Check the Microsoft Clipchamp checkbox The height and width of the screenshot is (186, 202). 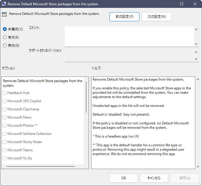(4, 109)
